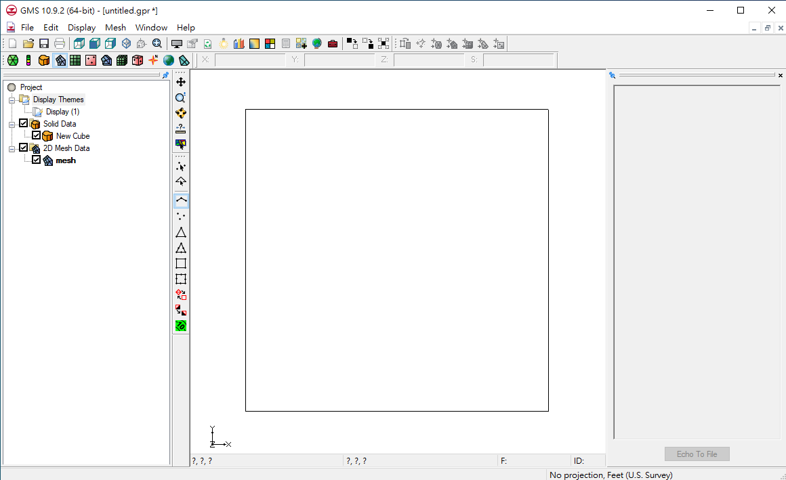Open the Print toolbar icon
This screenshot has height=480, width=786.
pos(60,44)
